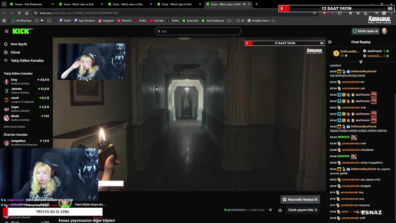
Task: Click the kick.com address bar URL
Action: (x=79, y=13)
